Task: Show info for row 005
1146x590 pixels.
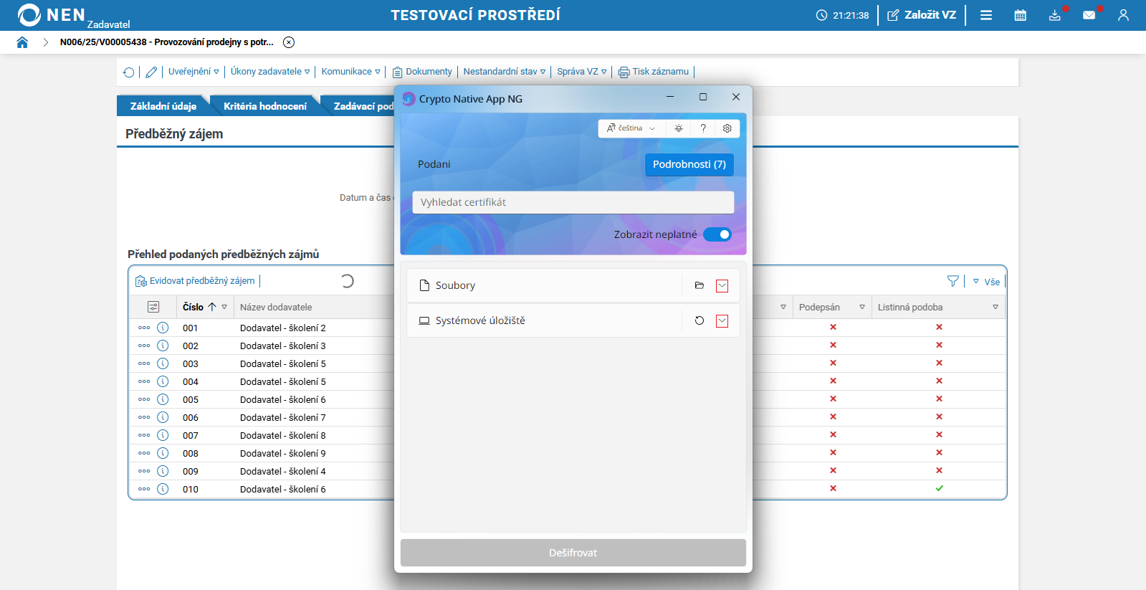Action: [163, 399]
